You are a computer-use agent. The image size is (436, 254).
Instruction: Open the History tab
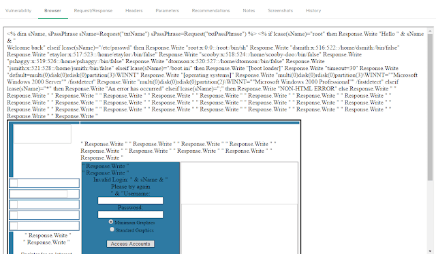(313, 11)
